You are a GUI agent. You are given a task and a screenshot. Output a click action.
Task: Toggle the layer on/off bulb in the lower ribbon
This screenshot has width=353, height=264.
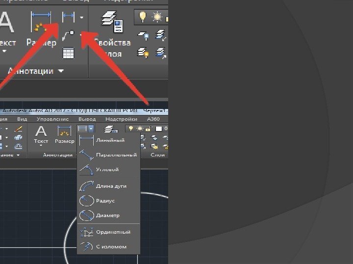tap(130, 129)
